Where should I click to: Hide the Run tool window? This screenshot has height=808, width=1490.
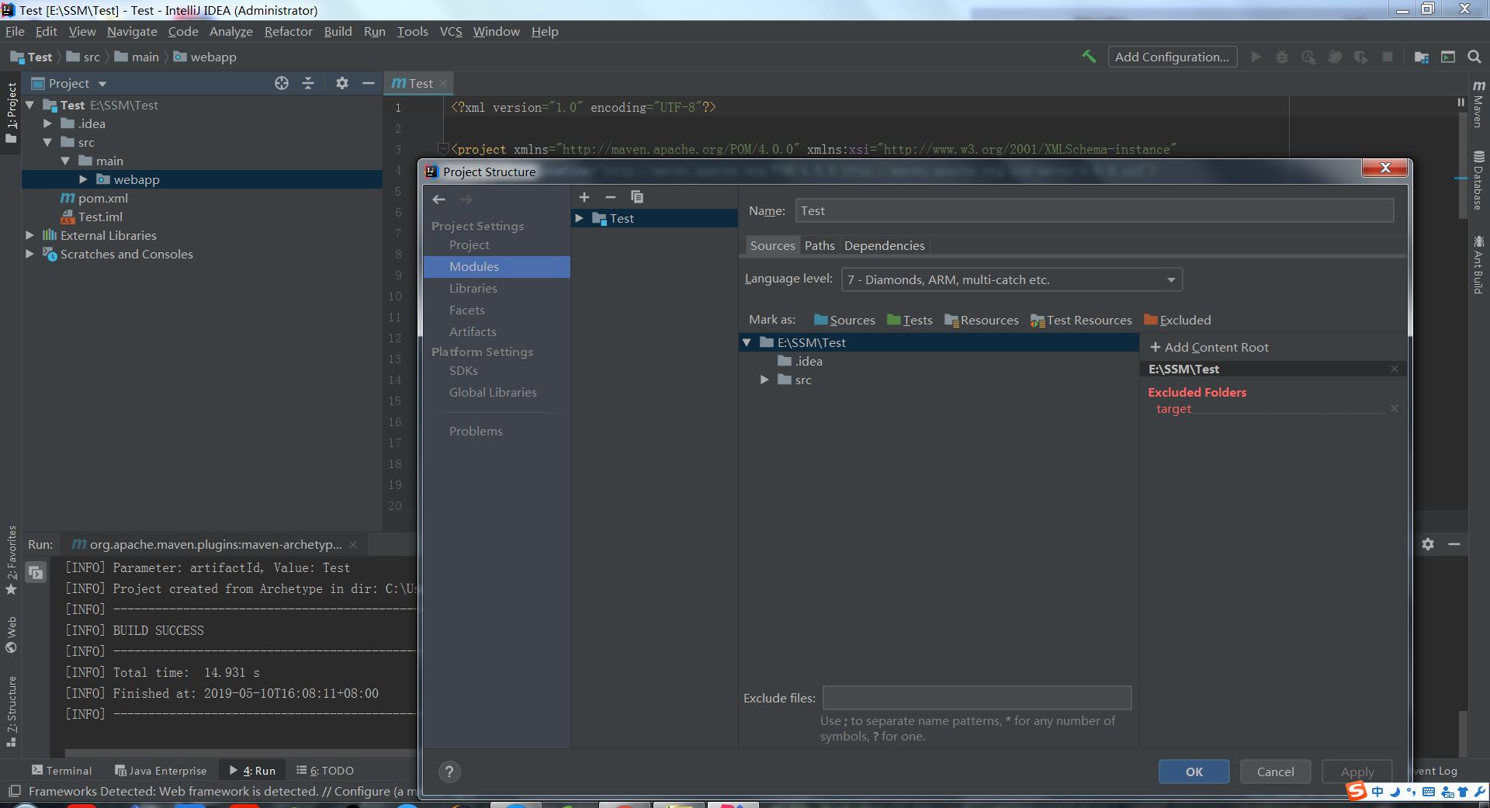coord(1454,544)
